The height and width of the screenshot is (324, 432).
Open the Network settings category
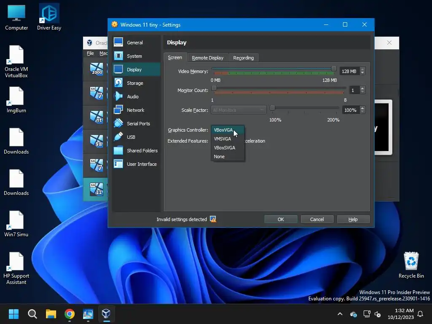click(136, 110)
